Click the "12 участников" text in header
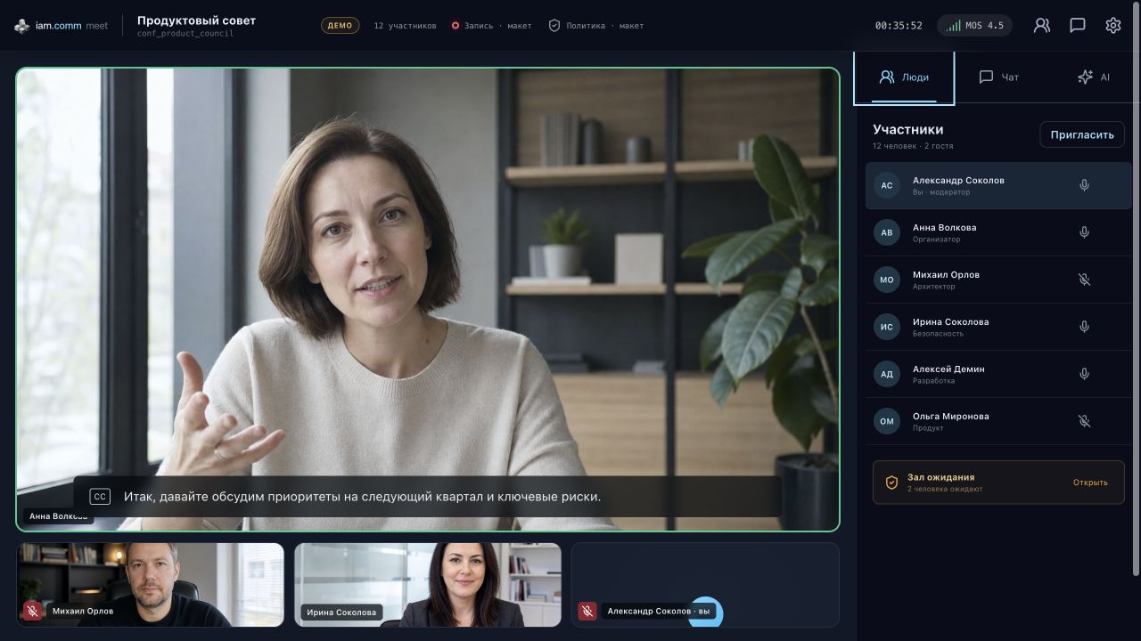 (406, 26)
